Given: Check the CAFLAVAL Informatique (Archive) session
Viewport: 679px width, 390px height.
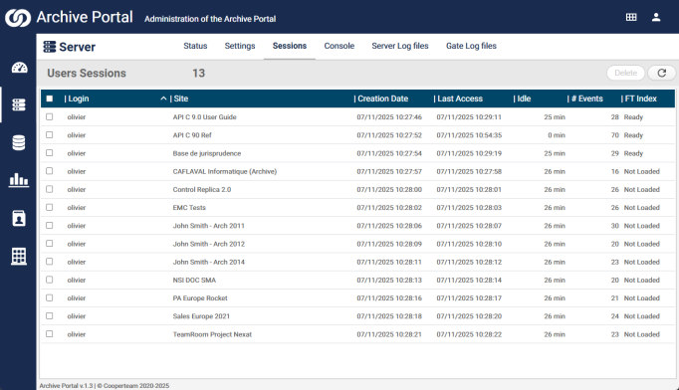Looking at the screenshot, I should pyautogui.click(x=50, y=171).
